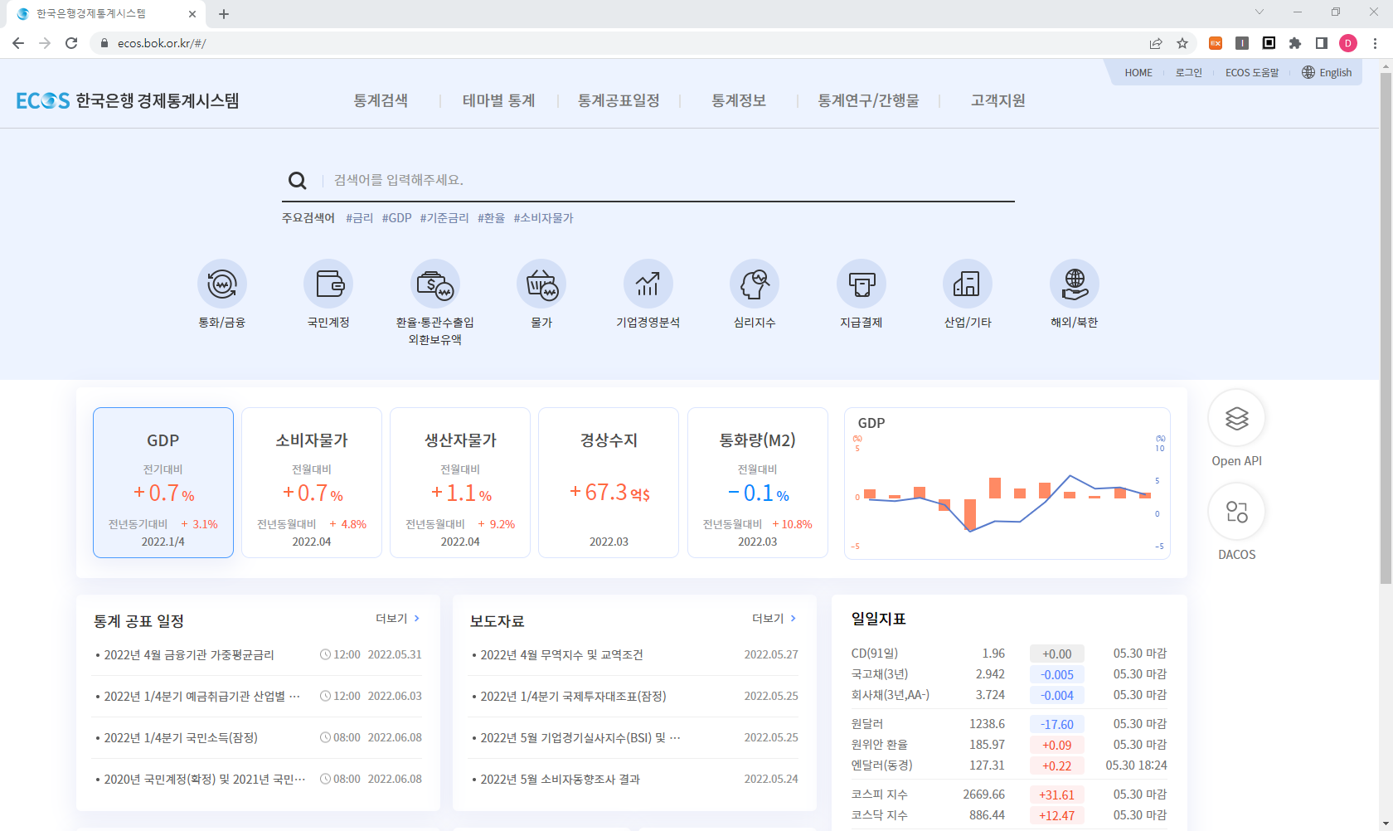1393x831 pixels.
Task: Open the Chrome side panel icon
Action: 1322,43
